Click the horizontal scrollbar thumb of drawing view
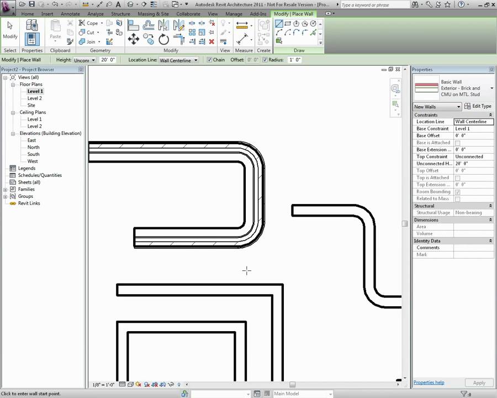 [x=292, y=384]
